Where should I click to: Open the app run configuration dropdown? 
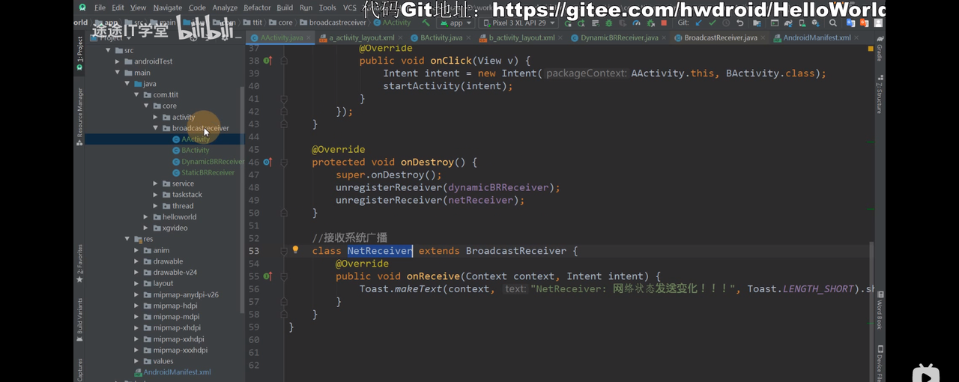(456, 23)
